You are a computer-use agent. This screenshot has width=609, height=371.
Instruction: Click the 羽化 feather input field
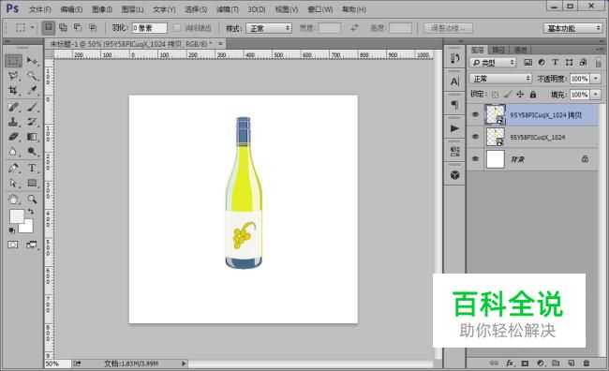pyautogui.click(x=150, y=28)
